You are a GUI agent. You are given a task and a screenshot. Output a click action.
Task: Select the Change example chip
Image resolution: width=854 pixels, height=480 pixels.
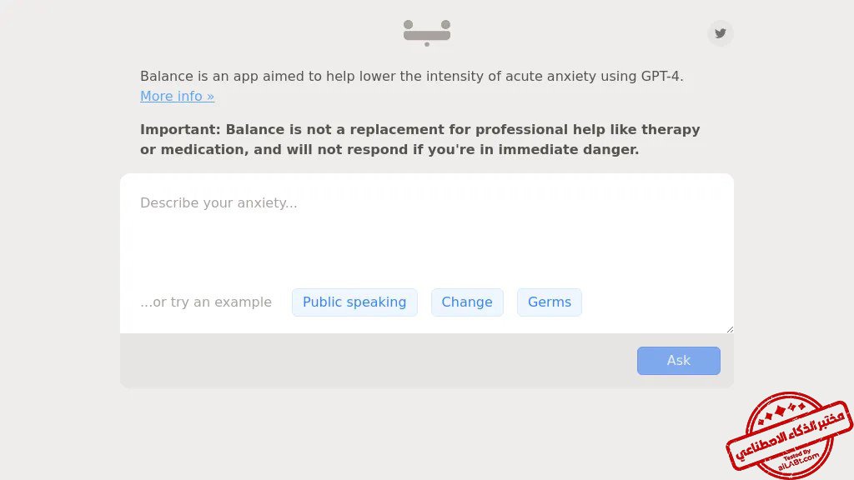click(x=467, y=302)
